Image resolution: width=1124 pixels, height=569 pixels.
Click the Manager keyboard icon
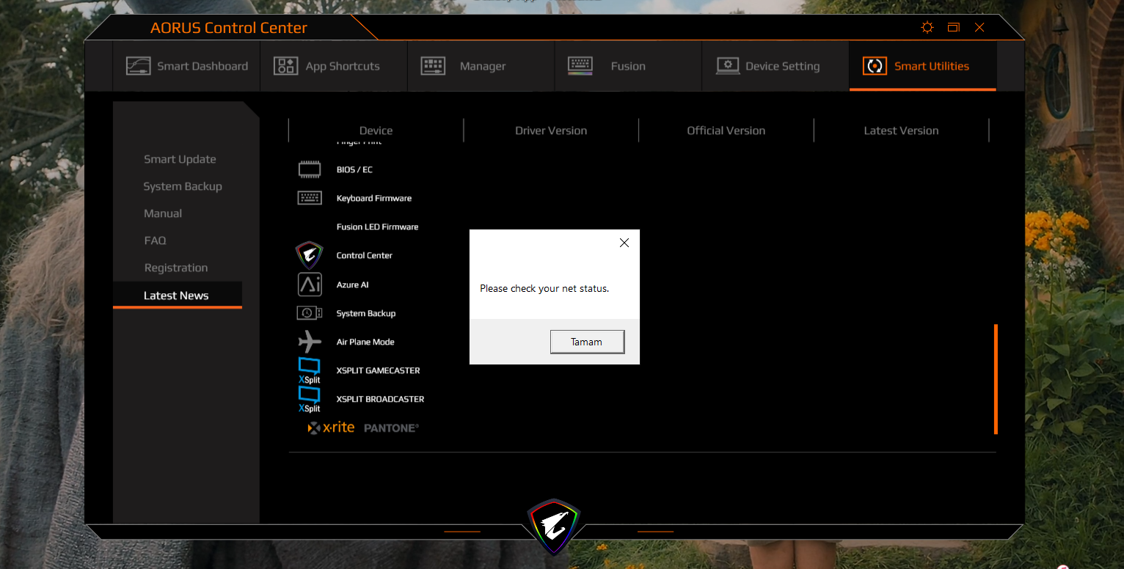[433, 66]
